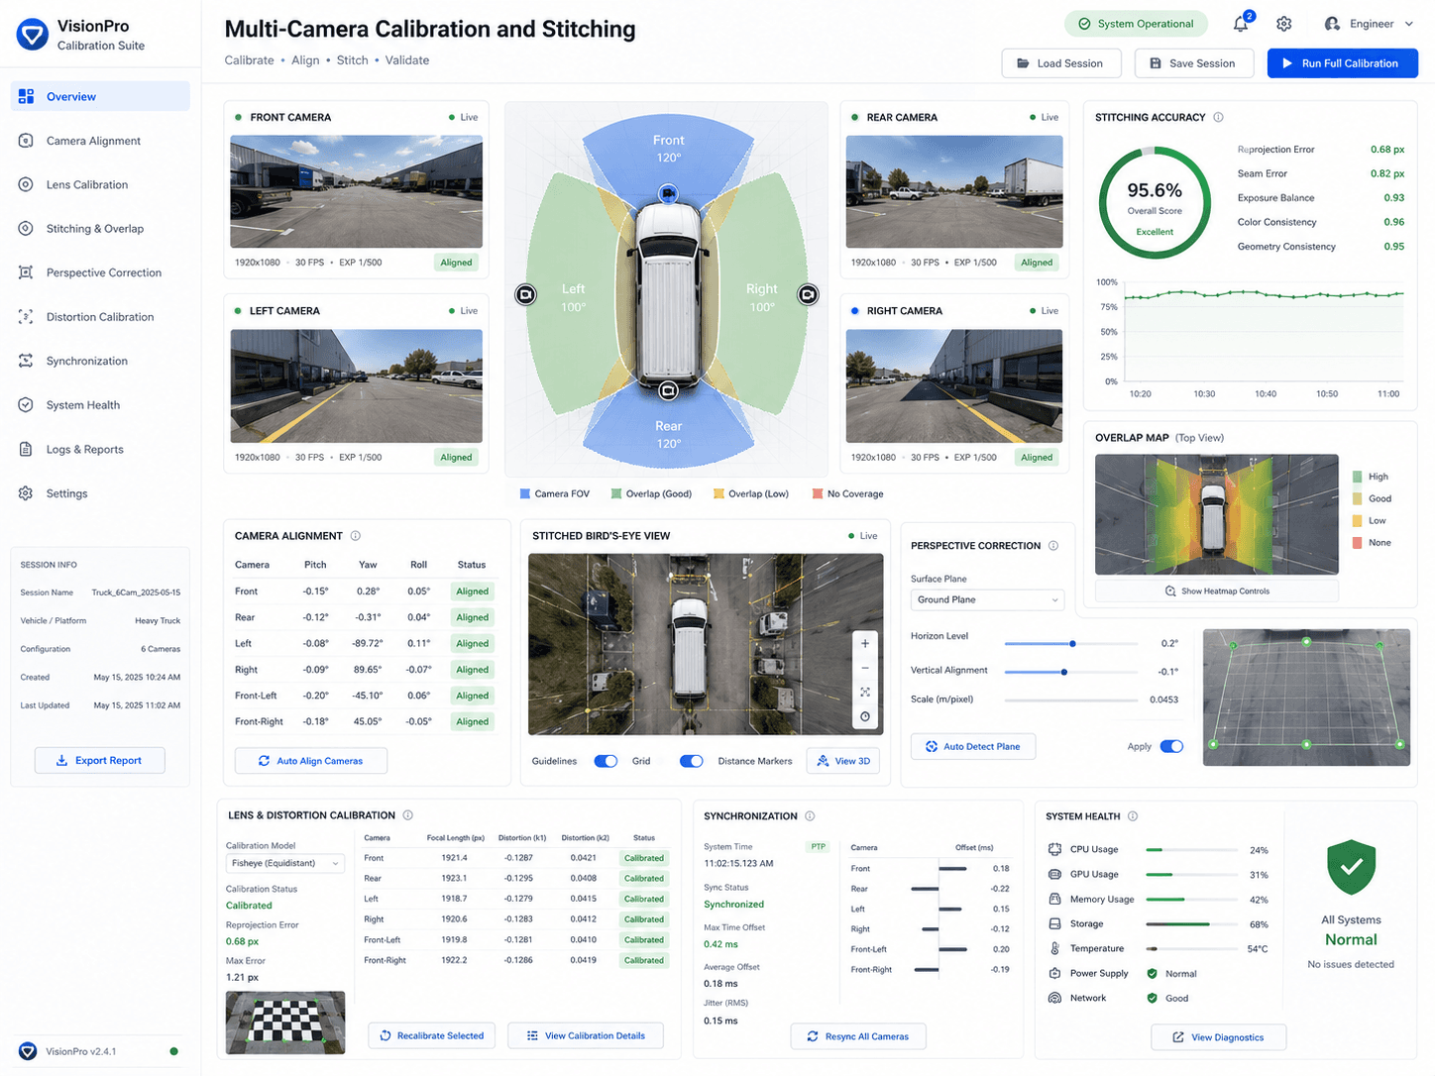Click the Network status icon
Screen dimensions: 1435x1076
(1054, 998)
